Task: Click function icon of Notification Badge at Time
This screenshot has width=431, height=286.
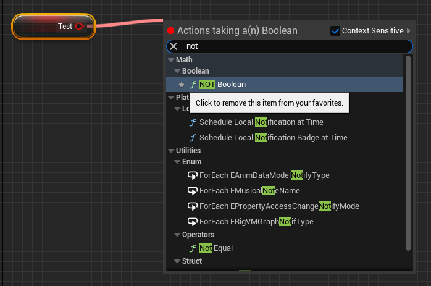Action: [193, 138]
